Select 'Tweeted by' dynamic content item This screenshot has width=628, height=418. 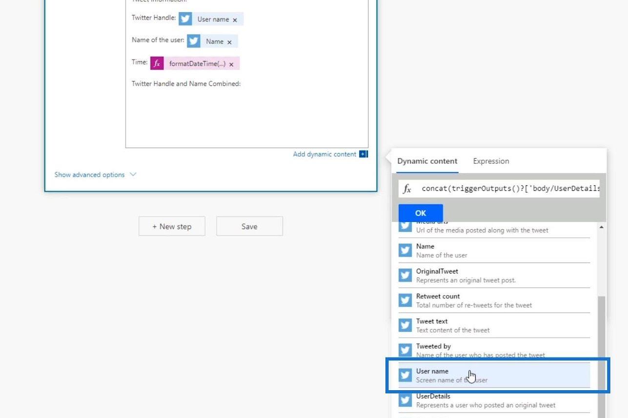click(494, 350)
